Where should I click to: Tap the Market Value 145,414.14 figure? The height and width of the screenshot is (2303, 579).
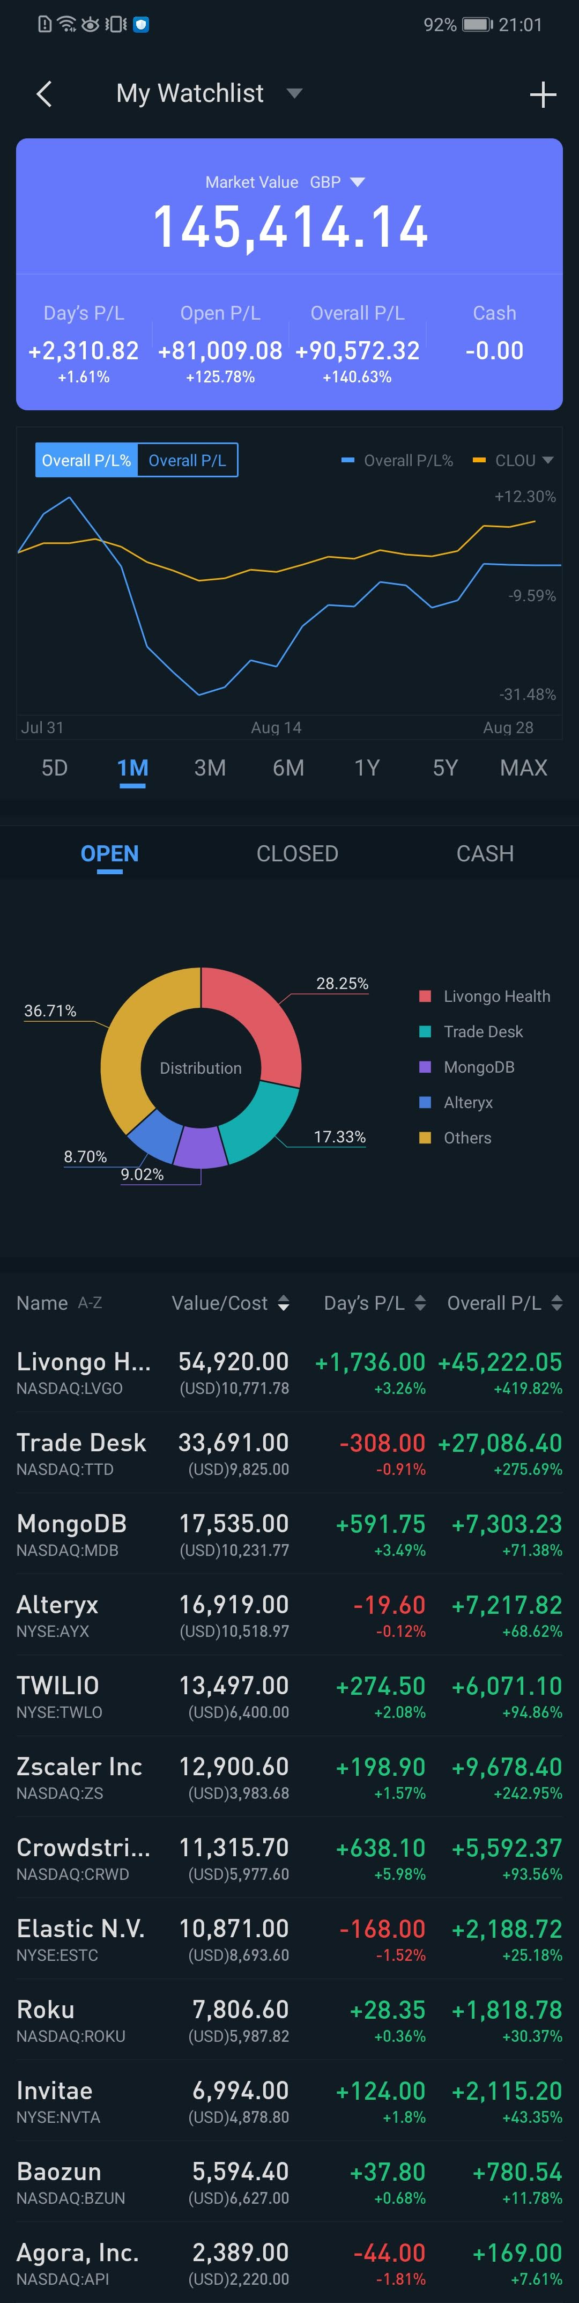point(291,227)
